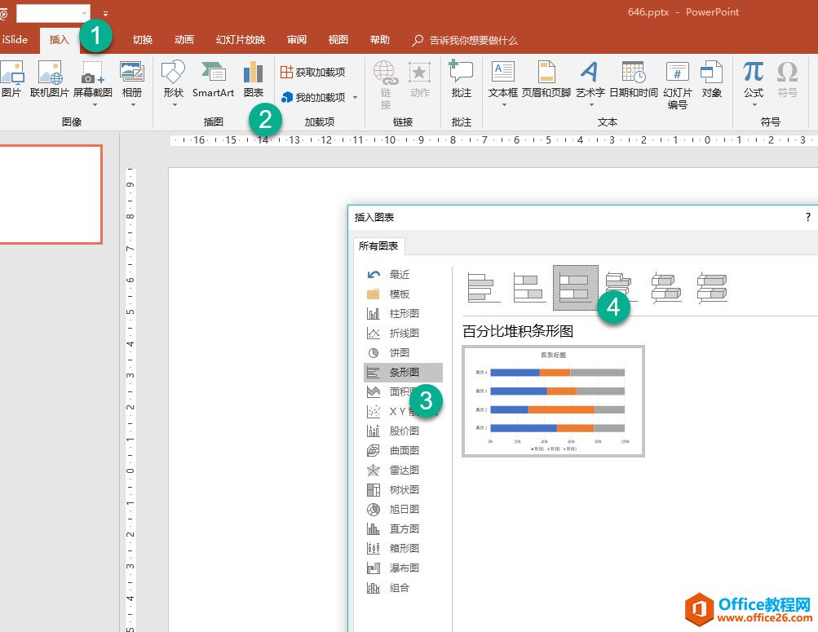Screen dimensions: 818x632
Task: Select the stacked bar chart subtype
Action: [x=529, y=287]
